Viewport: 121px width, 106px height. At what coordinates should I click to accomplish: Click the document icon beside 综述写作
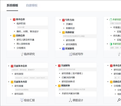pos(70,54)
